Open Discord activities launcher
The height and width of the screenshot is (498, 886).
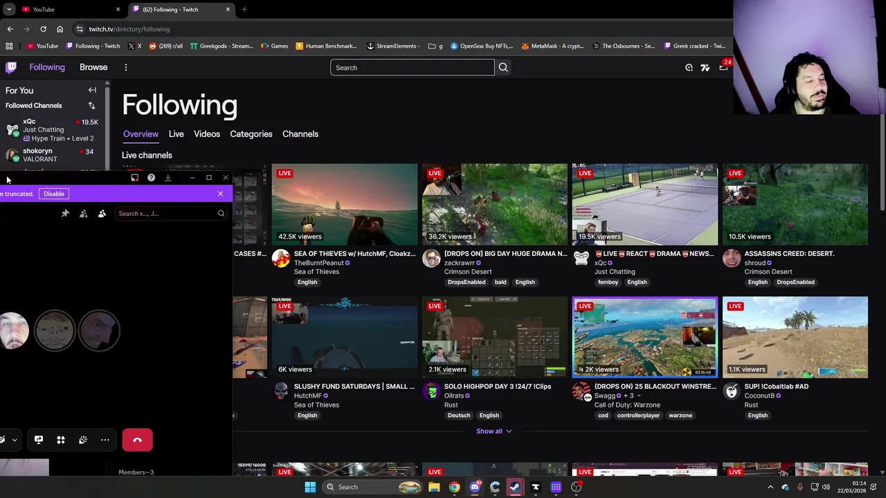pos(61,440)
